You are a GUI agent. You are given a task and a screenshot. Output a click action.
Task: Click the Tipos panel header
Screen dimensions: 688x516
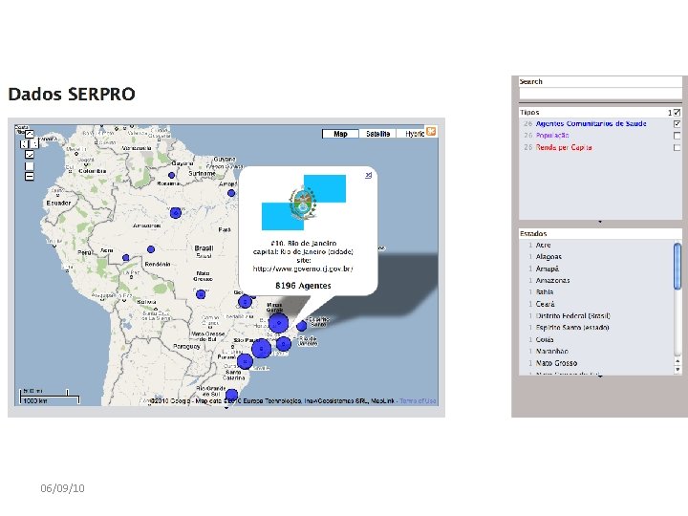pos(600,113)
